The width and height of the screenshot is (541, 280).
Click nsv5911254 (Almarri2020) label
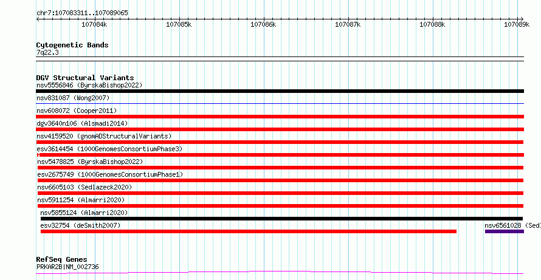click(81, 200)
